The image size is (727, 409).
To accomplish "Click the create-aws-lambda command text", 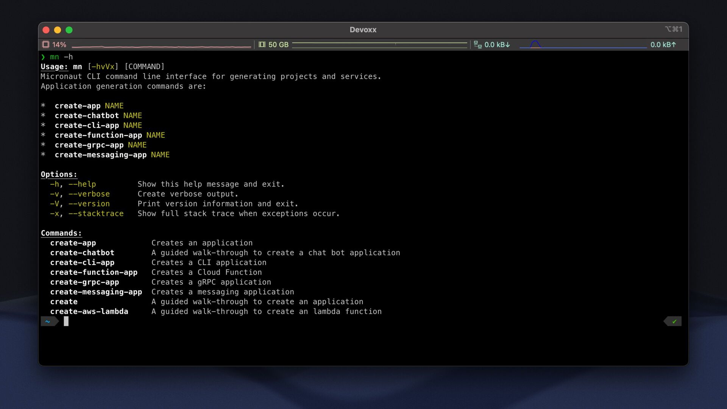I will [x=89, y=312].
